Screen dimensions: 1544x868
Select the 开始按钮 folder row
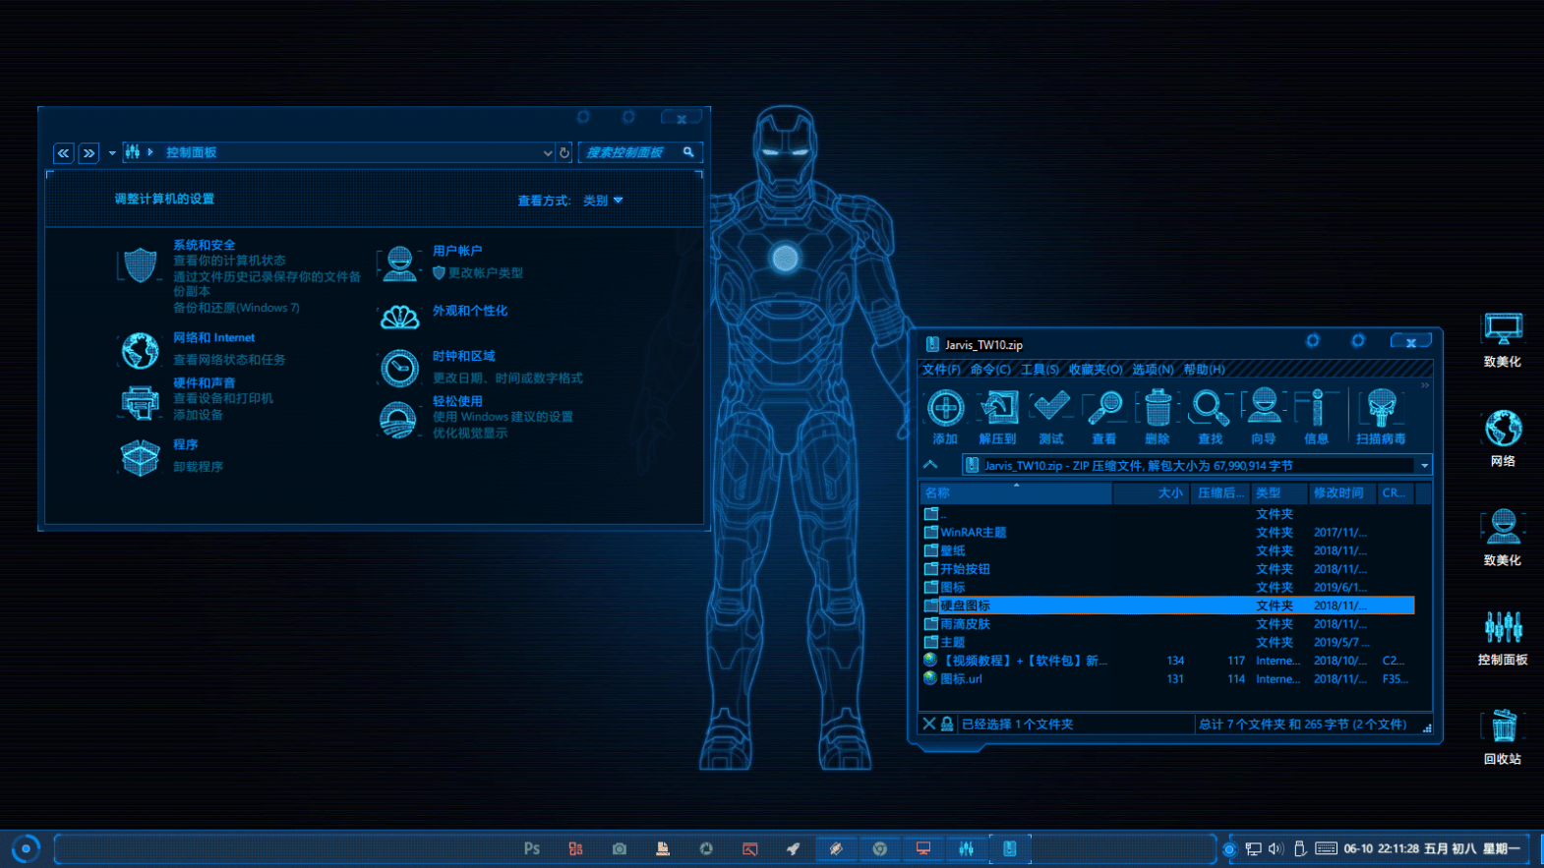click(x=1168, y=569)
